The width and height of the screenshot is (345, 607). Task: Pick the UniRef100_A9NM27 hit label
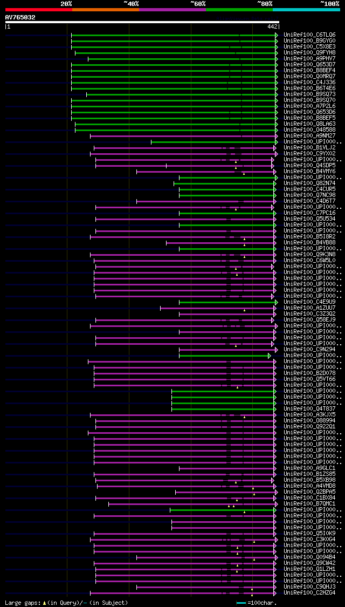click(x=309, y=136)
